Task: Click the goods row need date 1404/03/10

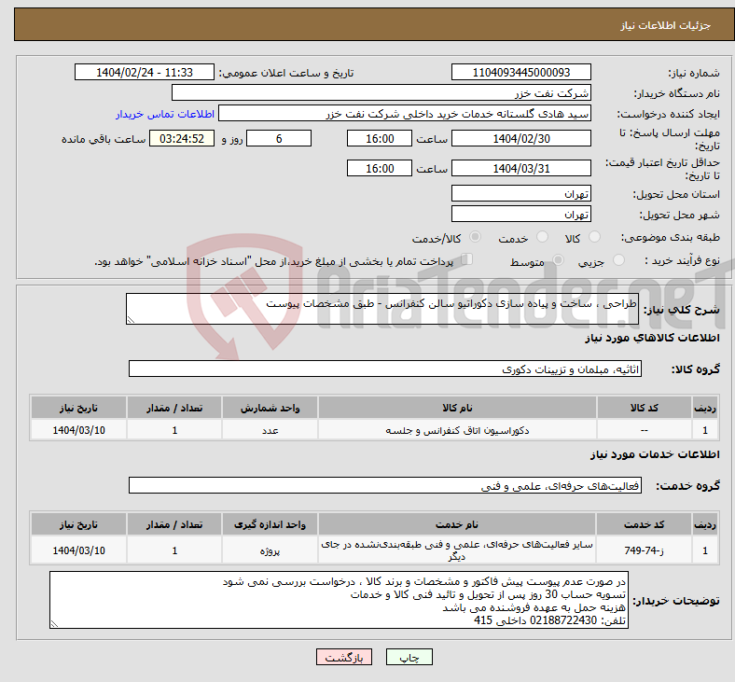Action: tap(78, 430)
